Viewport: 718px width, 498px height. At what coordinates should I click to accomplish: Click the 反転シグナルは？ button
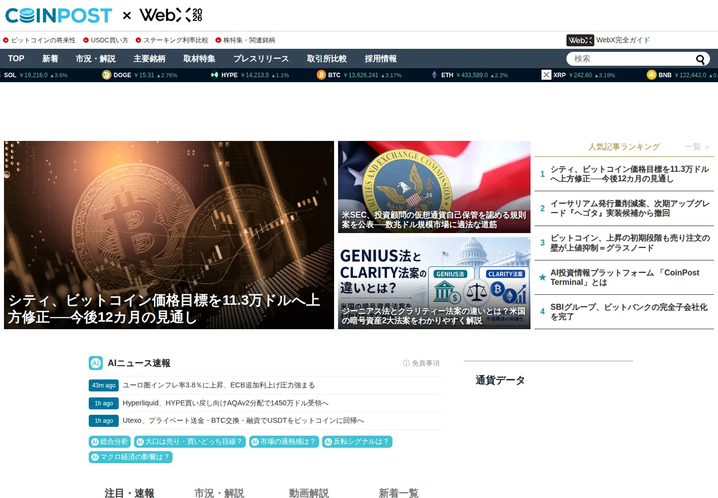pyautogui.click(x=357, y=442)
